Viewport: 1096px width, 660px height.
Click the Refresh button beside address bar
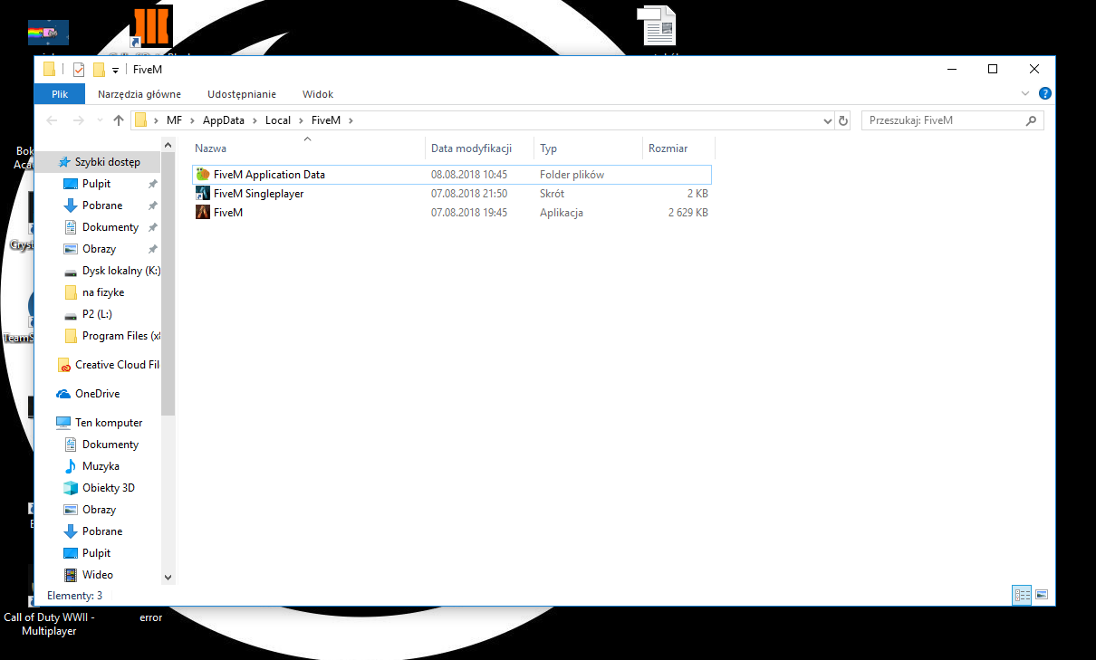point(843,120)
